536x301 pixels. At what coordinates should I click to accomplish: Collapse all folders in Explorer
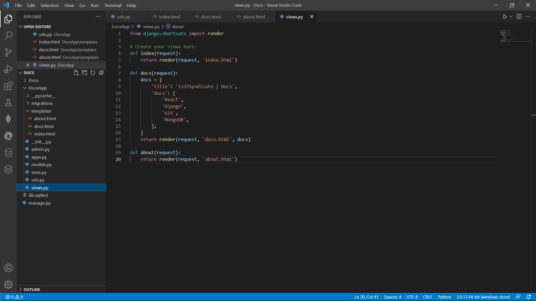pyautogui.click(x=101, y=73)
